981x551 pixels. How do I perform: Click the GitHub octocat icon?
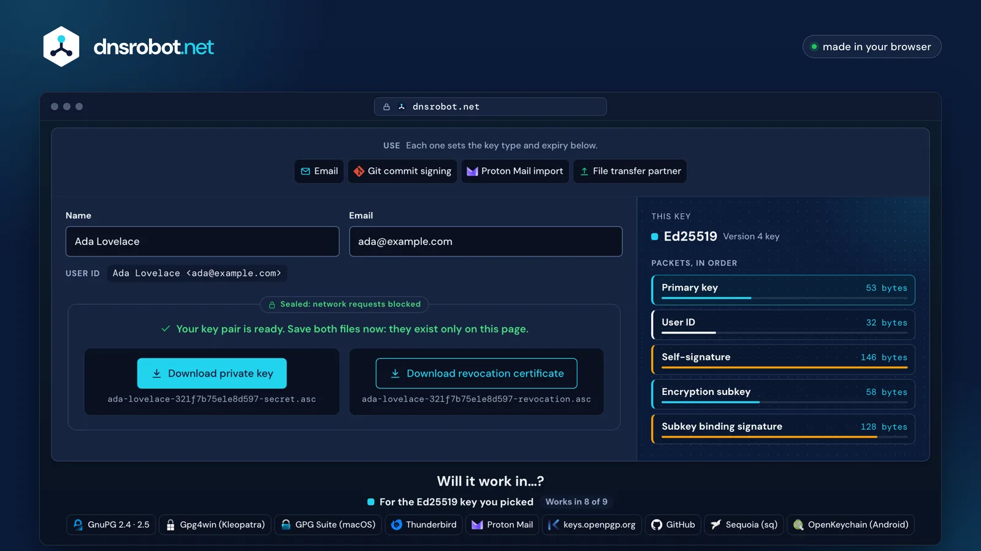click(657, 525)
